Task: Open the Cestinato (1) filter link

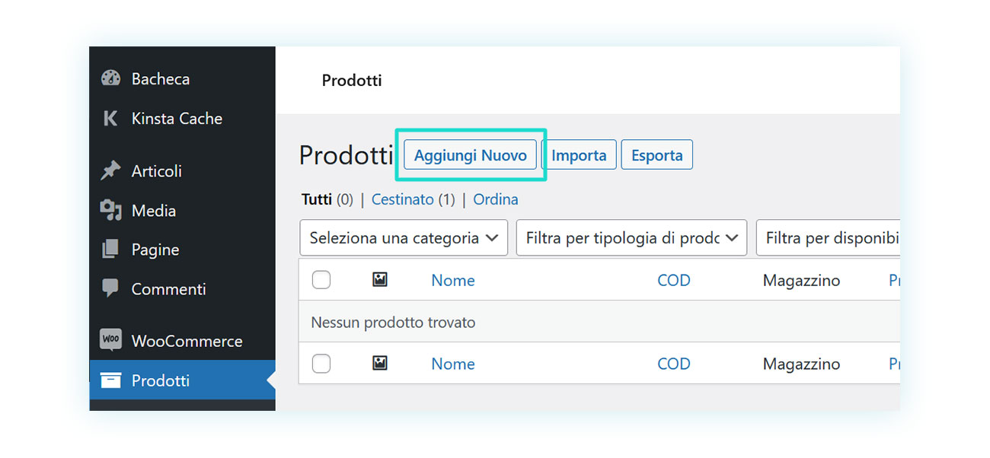Action: pyautogui.click(x=414, y=199)
